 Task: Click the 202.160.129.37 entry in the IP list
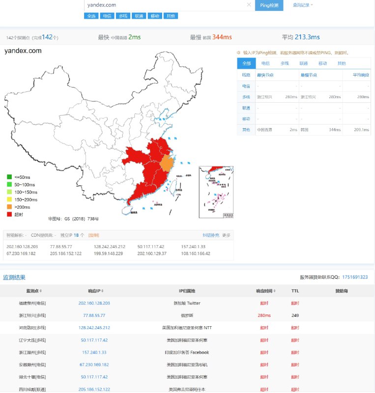coord(152,253)
